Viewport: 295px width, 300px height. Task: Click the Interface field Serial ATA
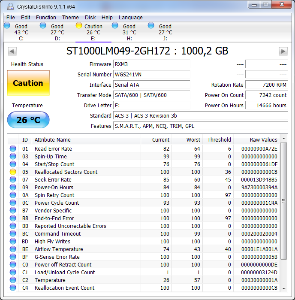[x=152, y=85]
